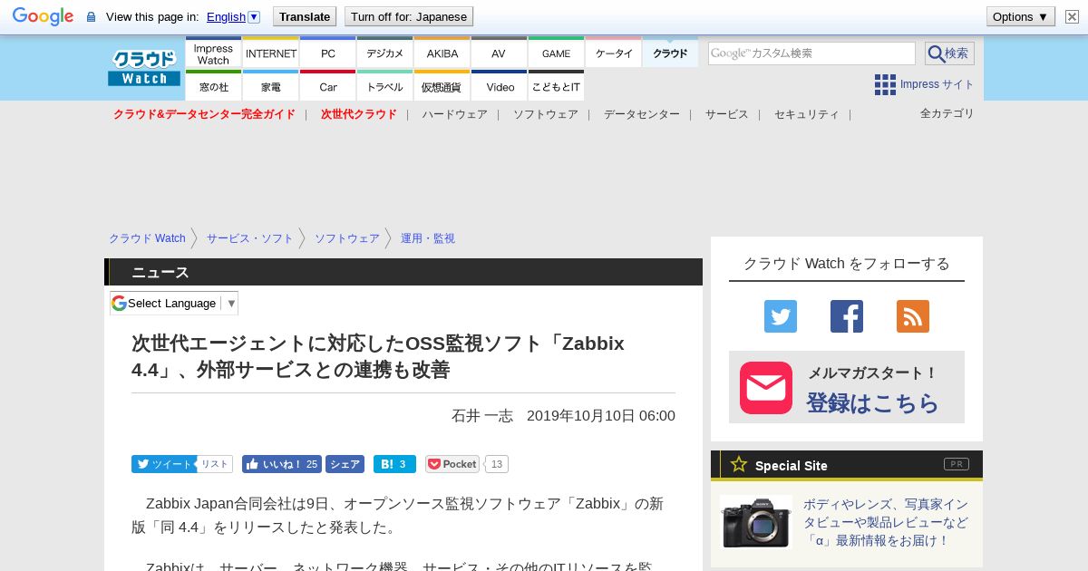
Task: Open the デジカメ tab
Action: click(384, 53)
